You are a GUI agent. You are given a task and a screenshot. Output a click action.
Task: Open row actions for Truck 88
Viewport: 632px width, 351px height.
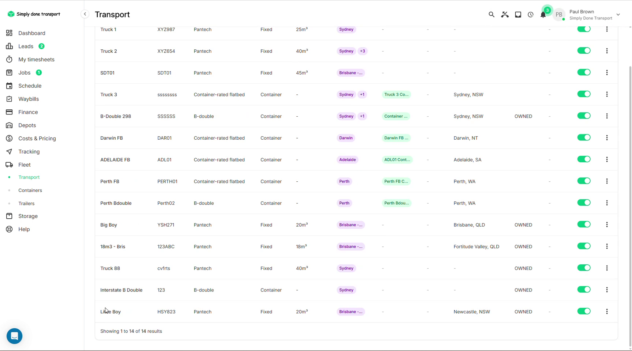point(607,268)
